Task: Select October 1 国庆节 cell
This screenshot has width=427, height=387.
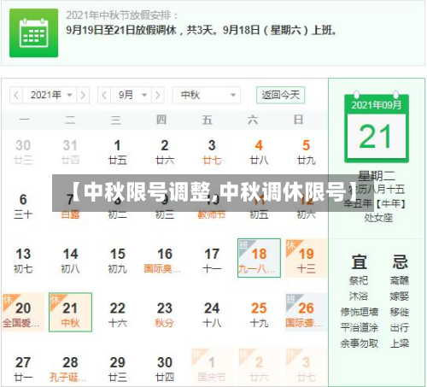Action: [212, 367]
